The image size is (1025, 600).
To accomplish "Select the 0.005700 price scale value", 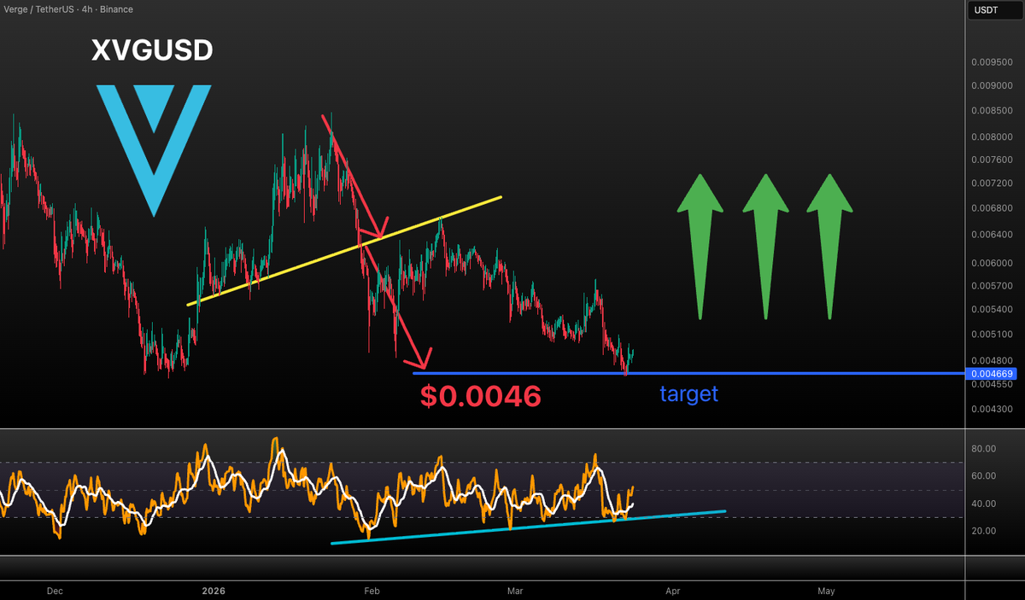I will [993, 285].
